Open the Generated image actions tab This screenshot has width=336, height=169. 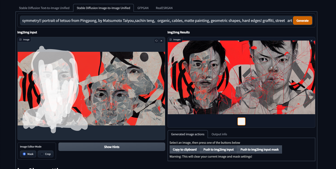click(x=188, y=134)
